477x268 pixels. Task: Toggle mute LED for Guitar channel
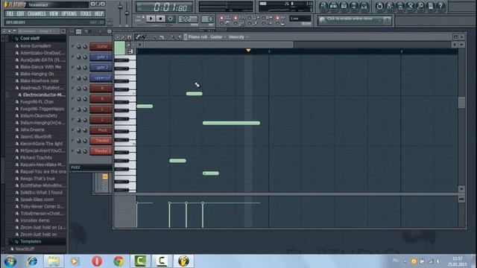click(x=73, y=46)
